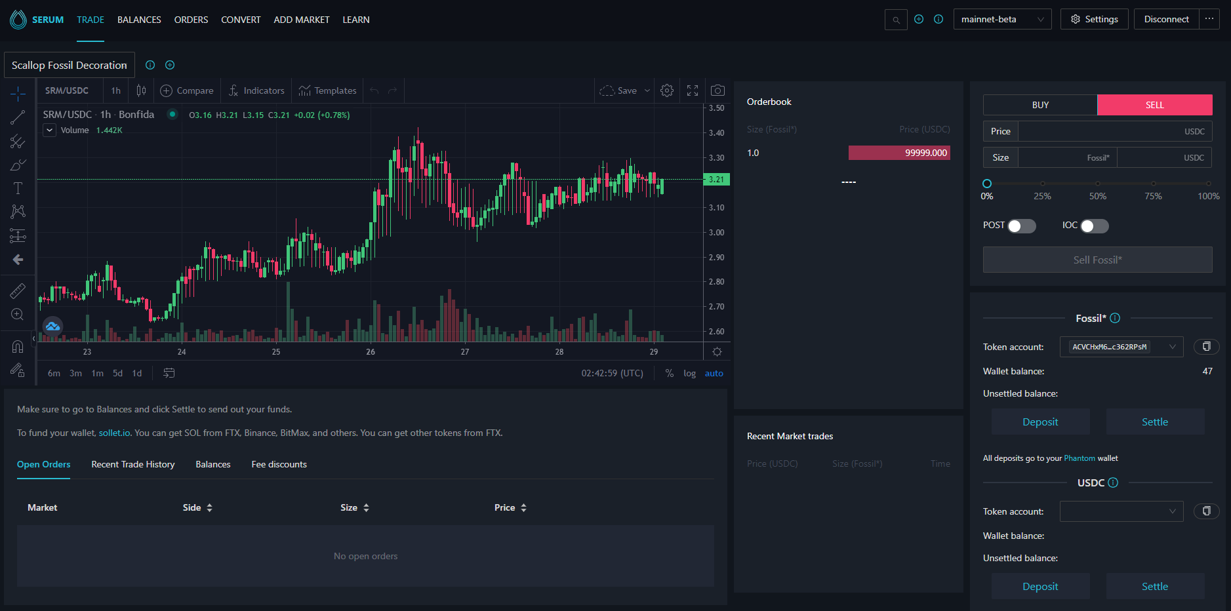Click the redo arrow in chart toolbar
This screenshot has width=1231, height=611.
393,90
